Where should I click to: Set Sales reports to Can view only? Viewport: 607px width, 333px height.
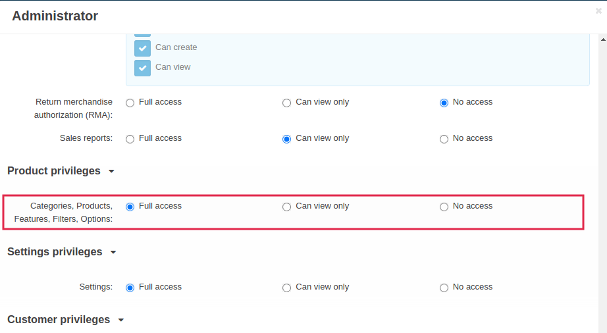coord(286,139)
